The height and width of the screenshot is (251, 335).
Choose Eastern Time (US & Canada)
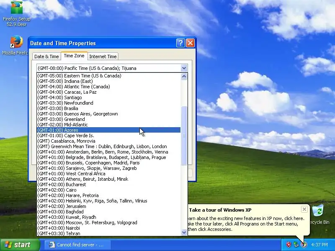pos(109,76)
